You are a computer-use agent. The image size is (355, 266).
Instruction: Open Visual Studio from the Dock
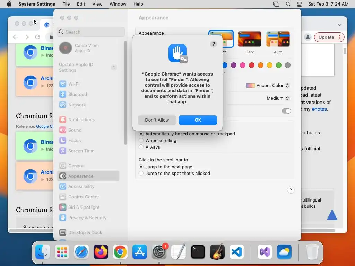click(265, 252)
